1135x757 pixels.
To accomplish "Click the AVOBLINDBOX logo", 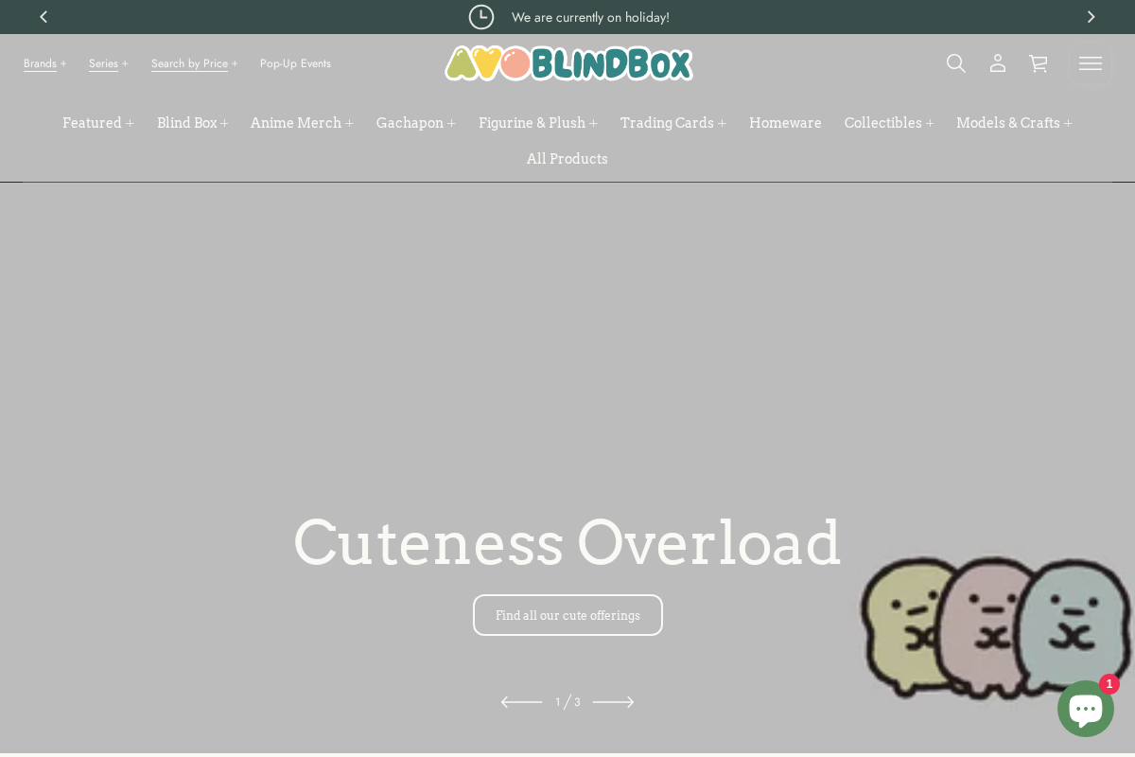I will pos(567,63).
